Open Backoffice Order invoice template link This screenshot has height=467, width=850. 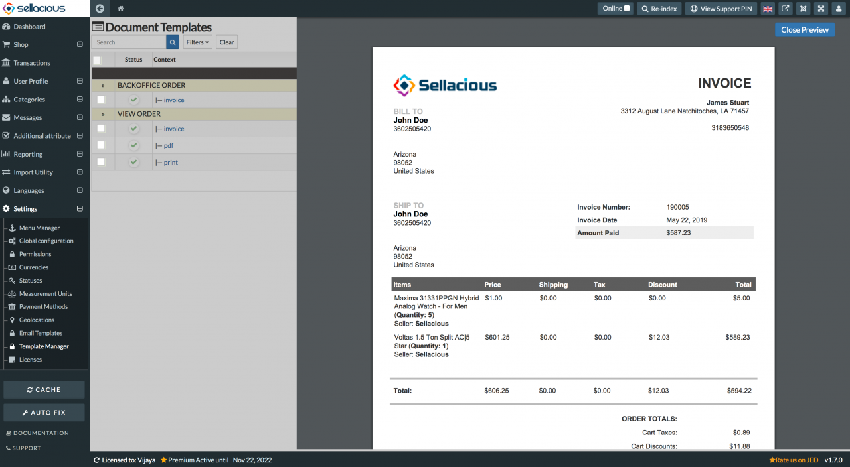(x=174, y=100)
